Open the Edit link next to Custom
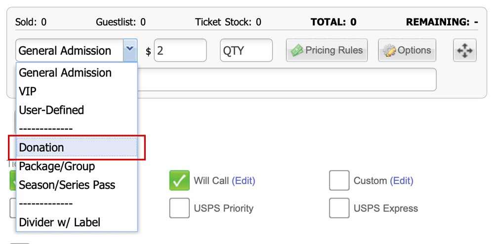Screen dimensions: 494x244 point(401,180)
